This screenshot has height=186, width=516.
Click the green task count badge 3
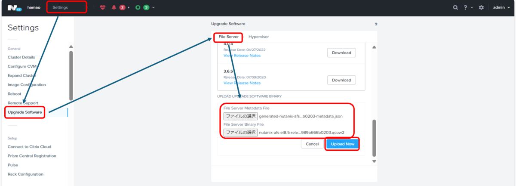point(146,7)
